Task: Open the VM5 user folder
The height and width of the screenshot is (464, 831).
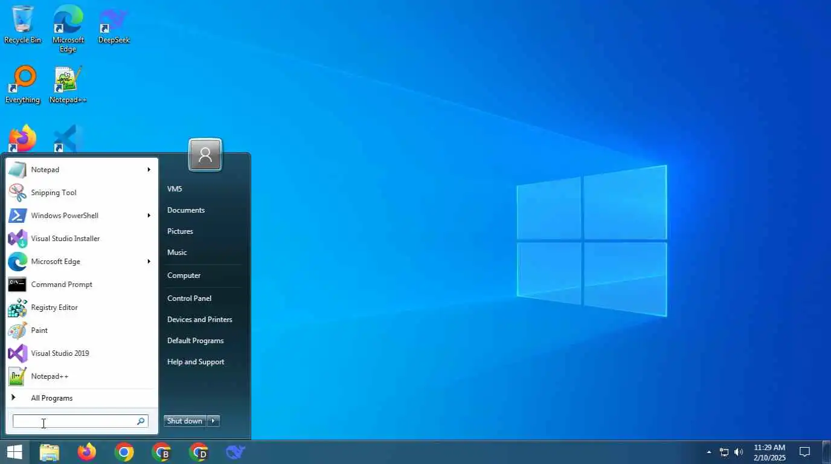Action: click(175, 189)
